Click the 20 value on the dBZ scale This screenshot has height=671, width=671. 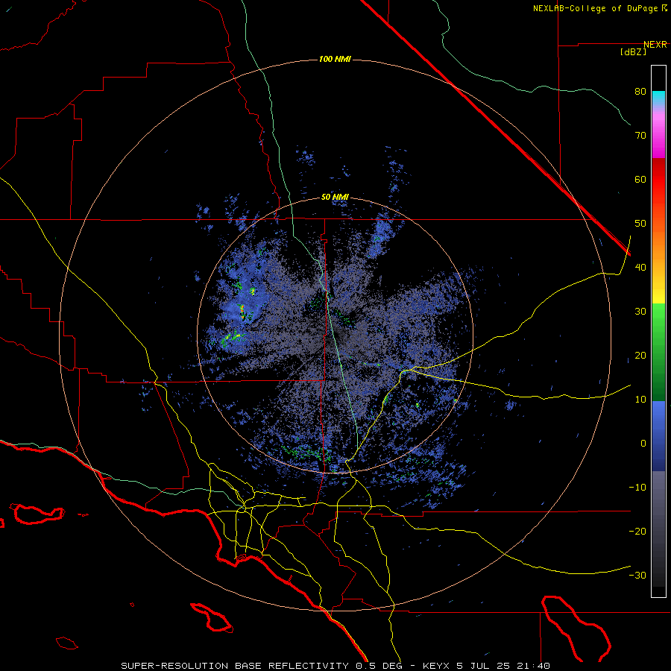click(x=640, y=356)
